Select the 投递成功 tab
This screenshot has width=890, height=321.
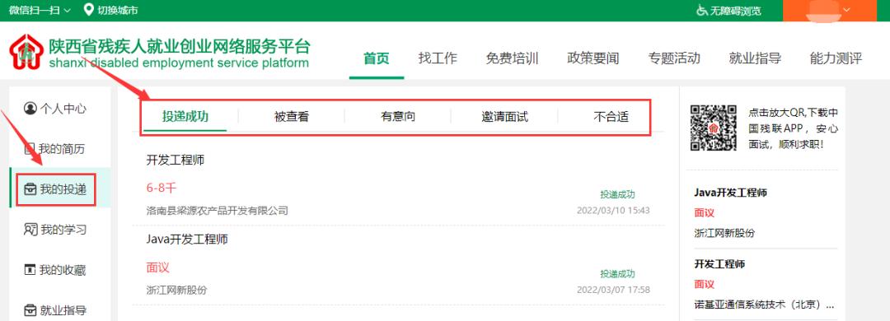coord(185,117)
